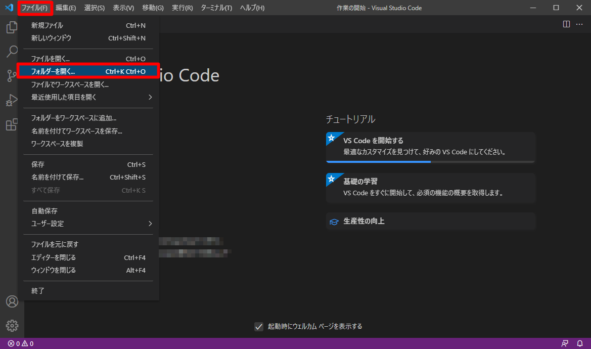Screen dimensions: 591x349
Task: Click 保存 in the File menu
Action: tap(88, 164)
